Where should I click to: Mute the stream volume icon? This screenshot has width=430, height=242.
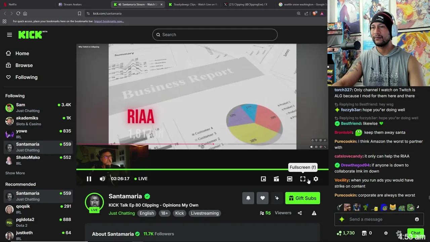pyautogui.click(x=102, y=179)
